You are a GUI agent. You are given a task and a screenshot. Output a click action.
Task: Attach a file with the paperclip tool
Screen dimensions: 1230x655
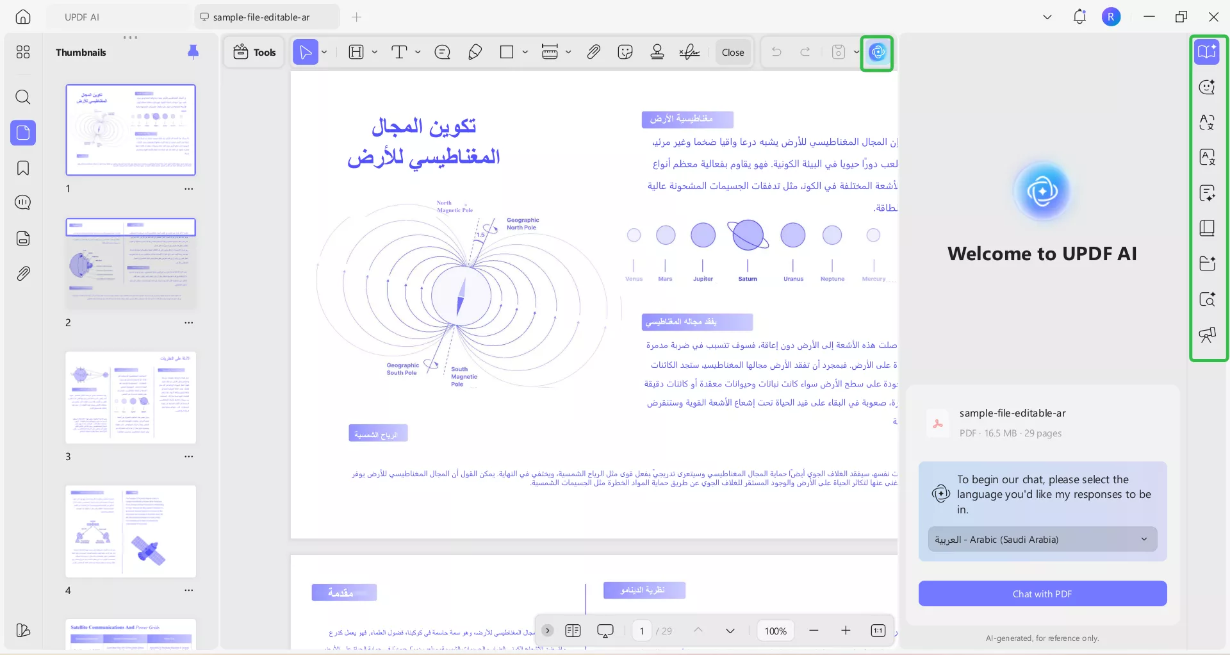click(x=593, y=52)
